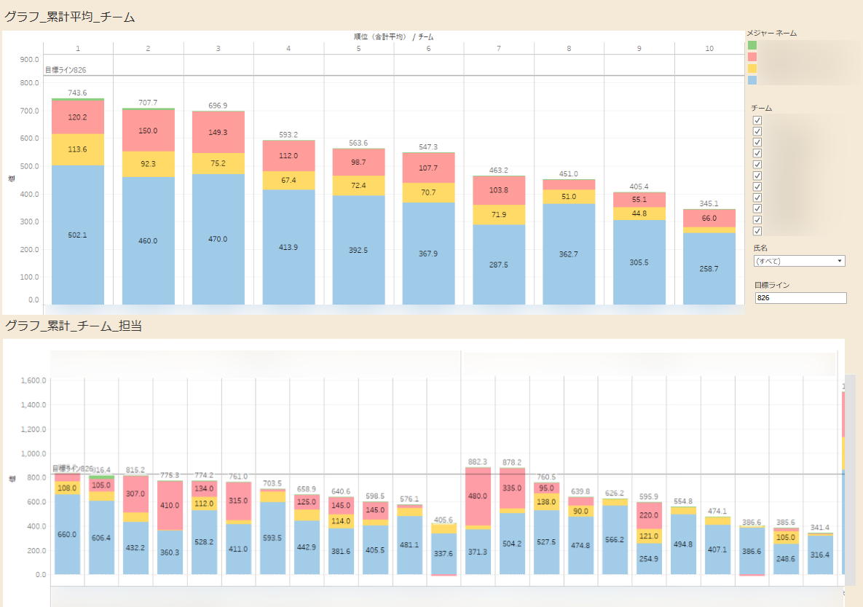Select rank column header 1 in top chart
Image resolution: width=863 pixels, height=607 pixels.
(x=78, y=48)
